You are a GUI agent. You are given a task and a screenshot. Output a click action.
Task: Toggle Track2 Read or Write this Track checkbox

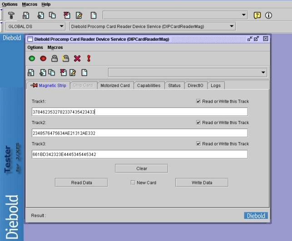pos(198,123)
